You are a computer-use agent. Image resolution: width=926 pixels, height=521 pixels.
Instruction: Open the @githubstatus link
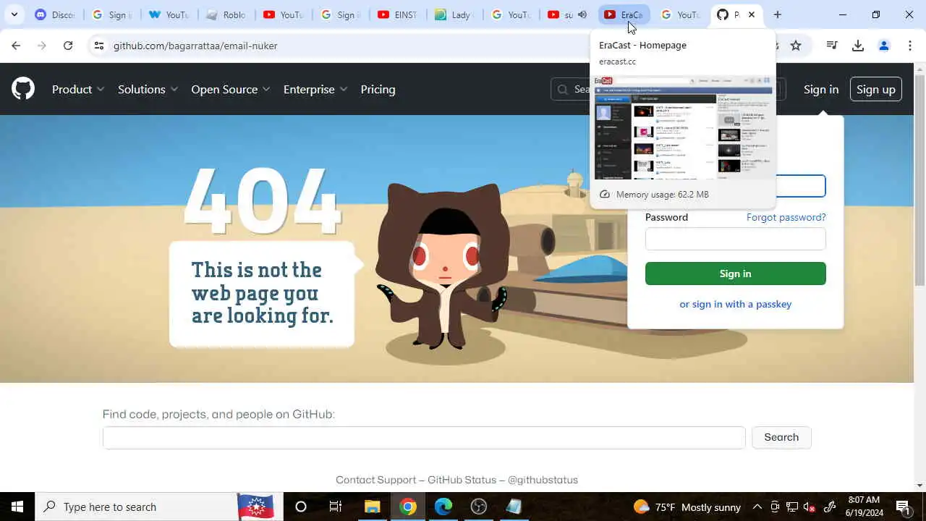click(x=543, y=480)
